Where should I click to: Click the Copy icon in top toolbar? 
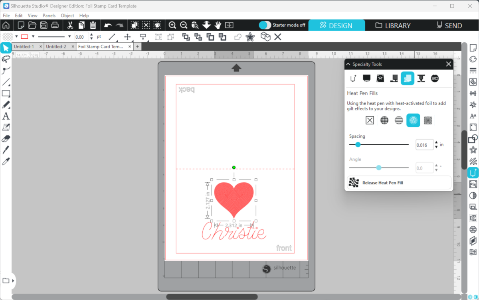(81, 25)
